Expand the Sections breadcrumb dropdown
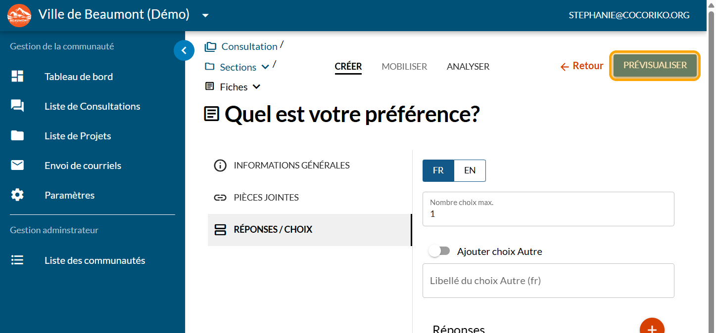The height and width of the screenshot is (333, 716). coord(265,67)
